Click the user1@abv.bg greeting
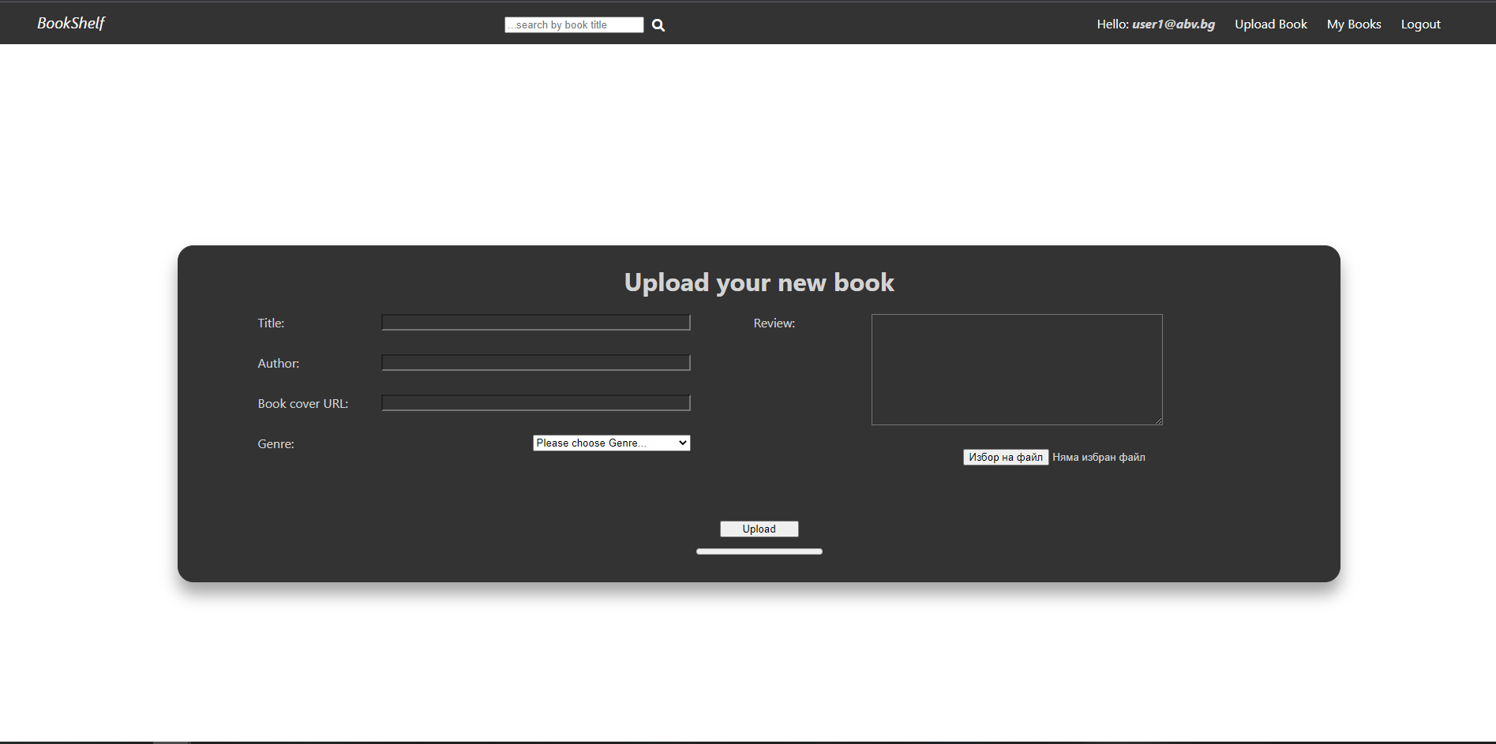This screenshot has width=1496, height=744. pos(1173,24)
